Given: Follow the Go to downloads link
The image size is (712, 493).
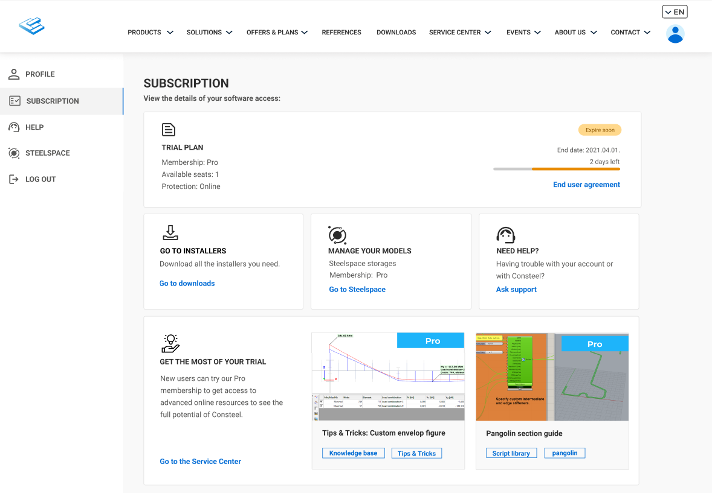Looking at the screenshot, I should tap(187, 284).
